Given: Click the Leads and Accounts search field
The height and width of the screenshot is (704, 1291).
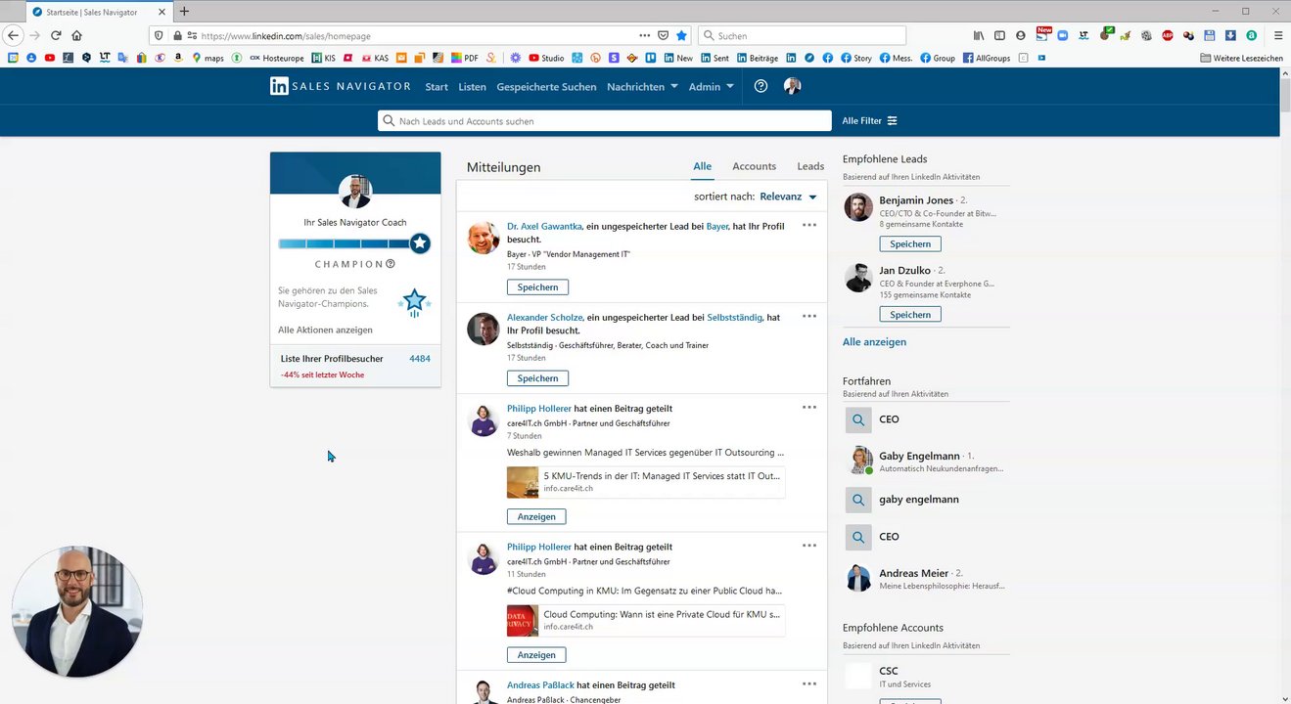Looking at the screenshot, I should point(605,121).
